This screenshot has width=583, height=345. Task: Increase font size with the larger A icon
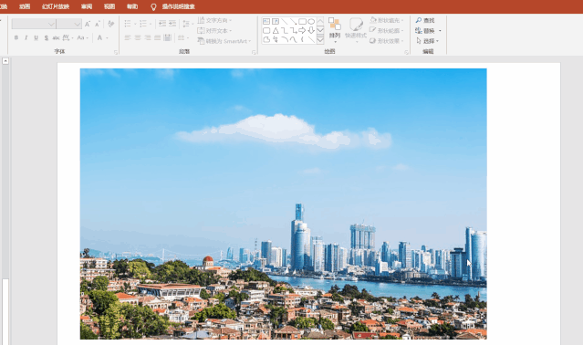click(88, 24)
